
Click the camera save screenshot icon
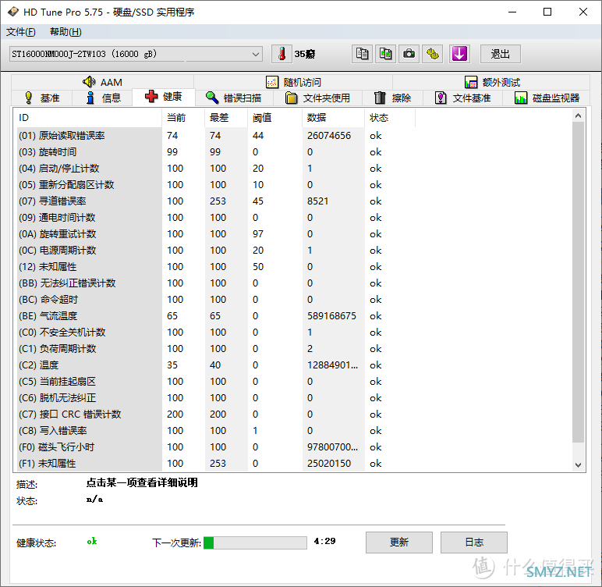409,54
